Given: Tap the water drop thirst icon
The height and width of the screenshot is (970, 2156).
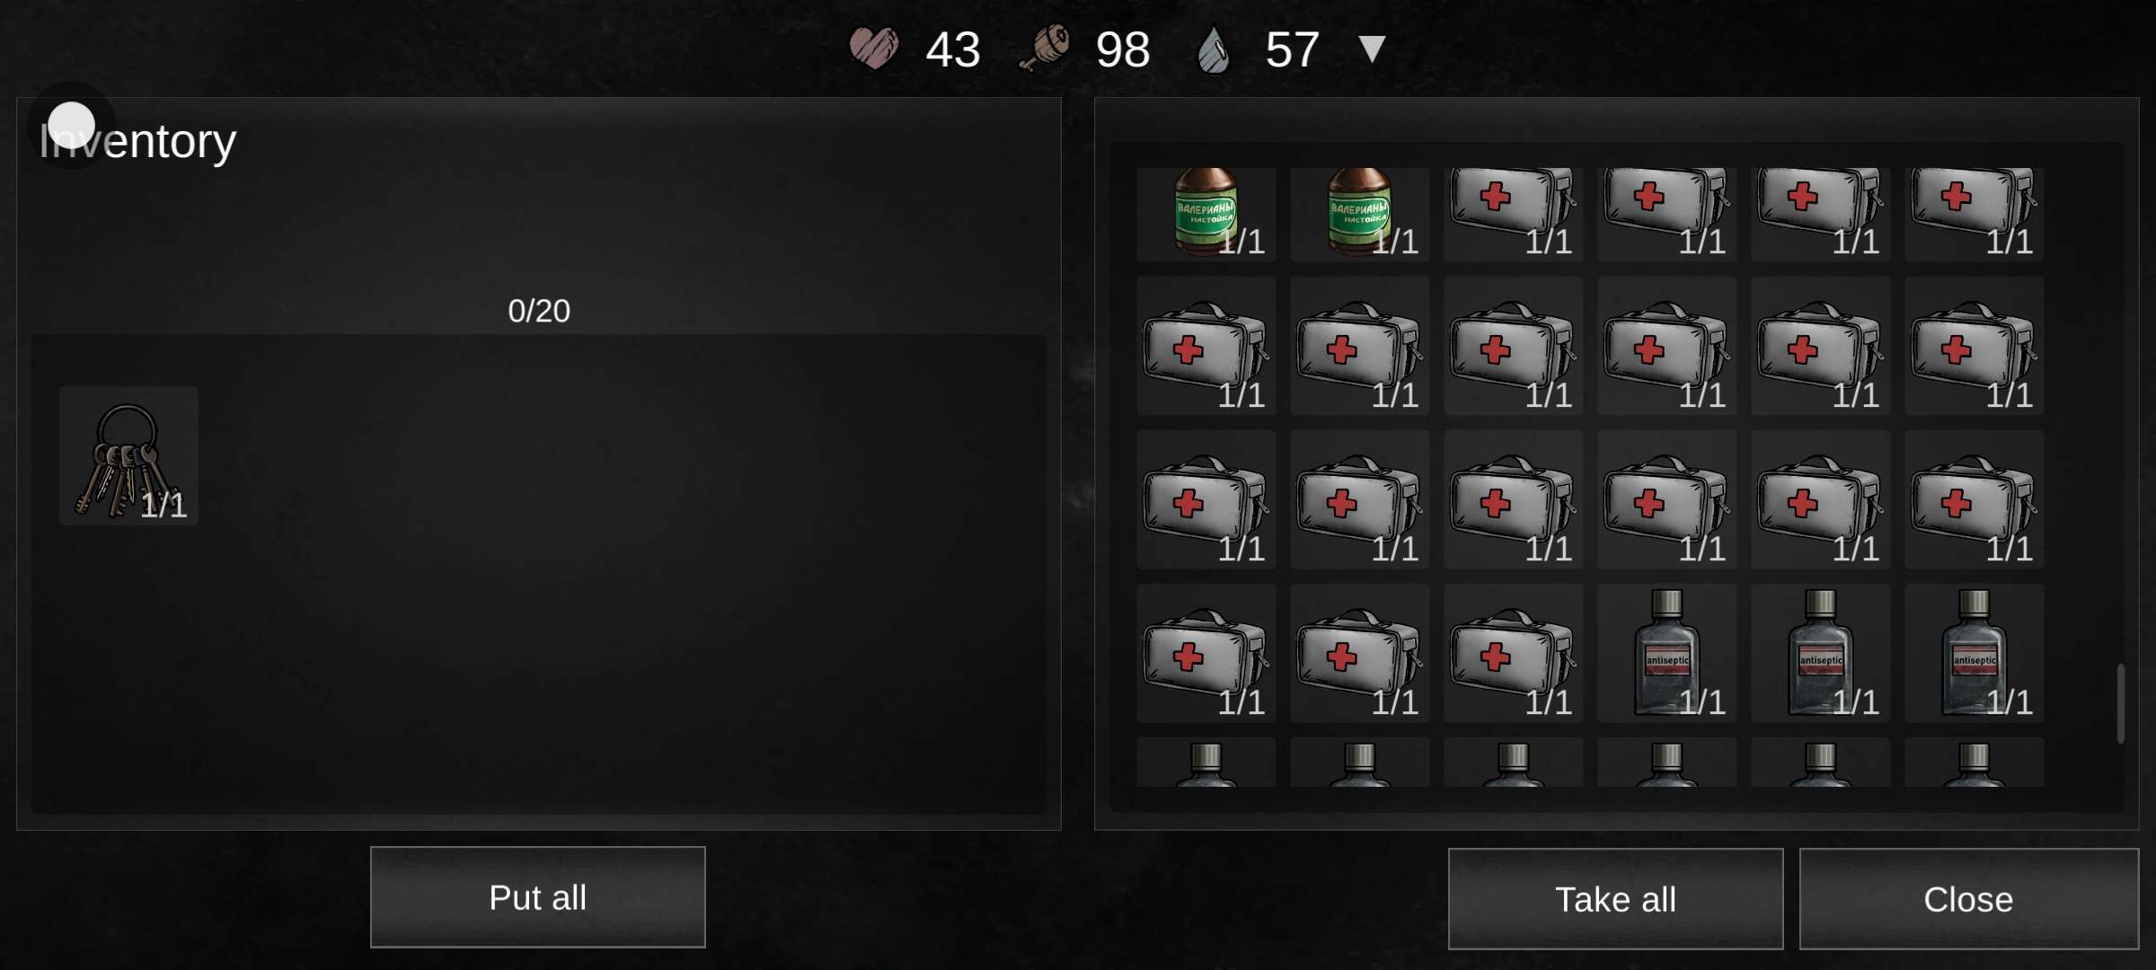Looking at the screenshot, I should pos(1213,48).
